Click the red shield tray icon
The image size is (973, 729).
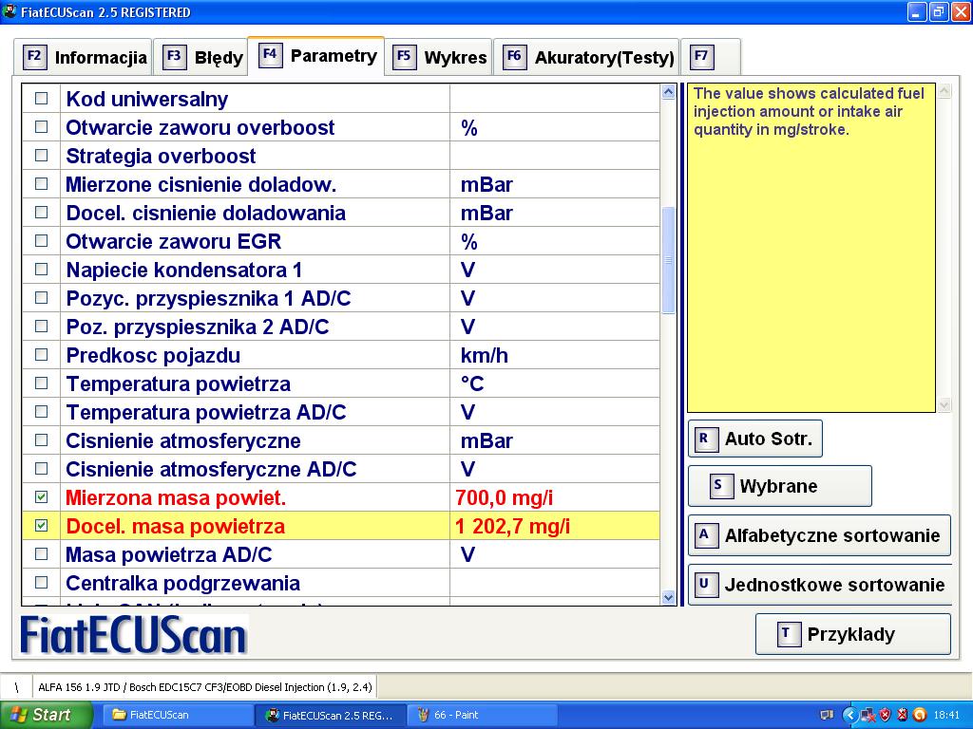(886, 715)
